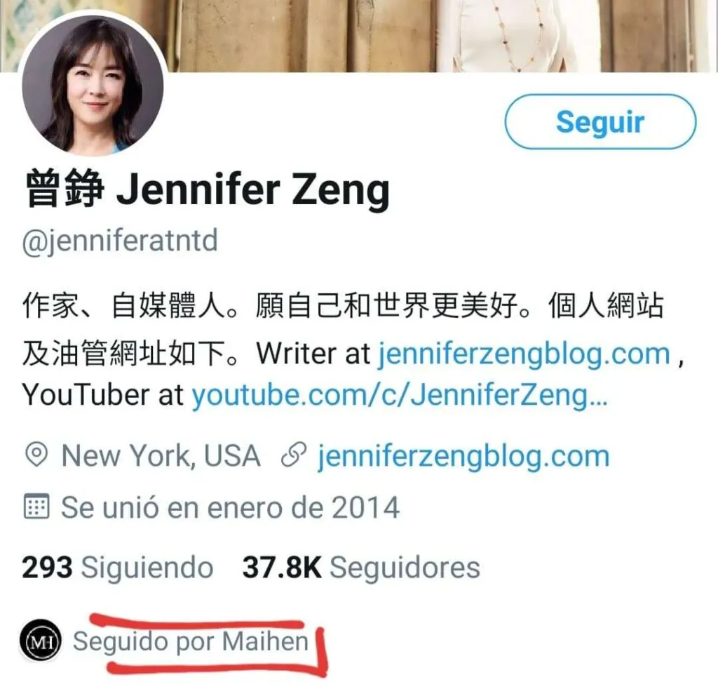Click the @jenniferatntd handle
This screenshot has width=718, height=689.
[x=120, y=241]
